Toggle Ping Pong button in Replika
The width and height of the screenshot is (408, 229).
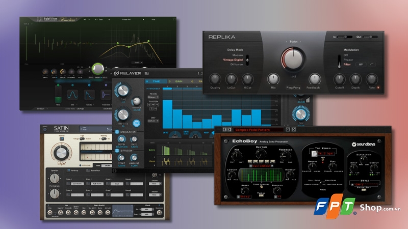click(293, 88)
